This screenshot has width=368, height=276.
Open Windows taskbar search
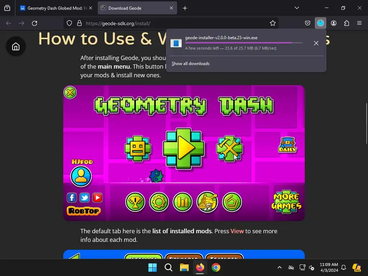click(168, 267)
